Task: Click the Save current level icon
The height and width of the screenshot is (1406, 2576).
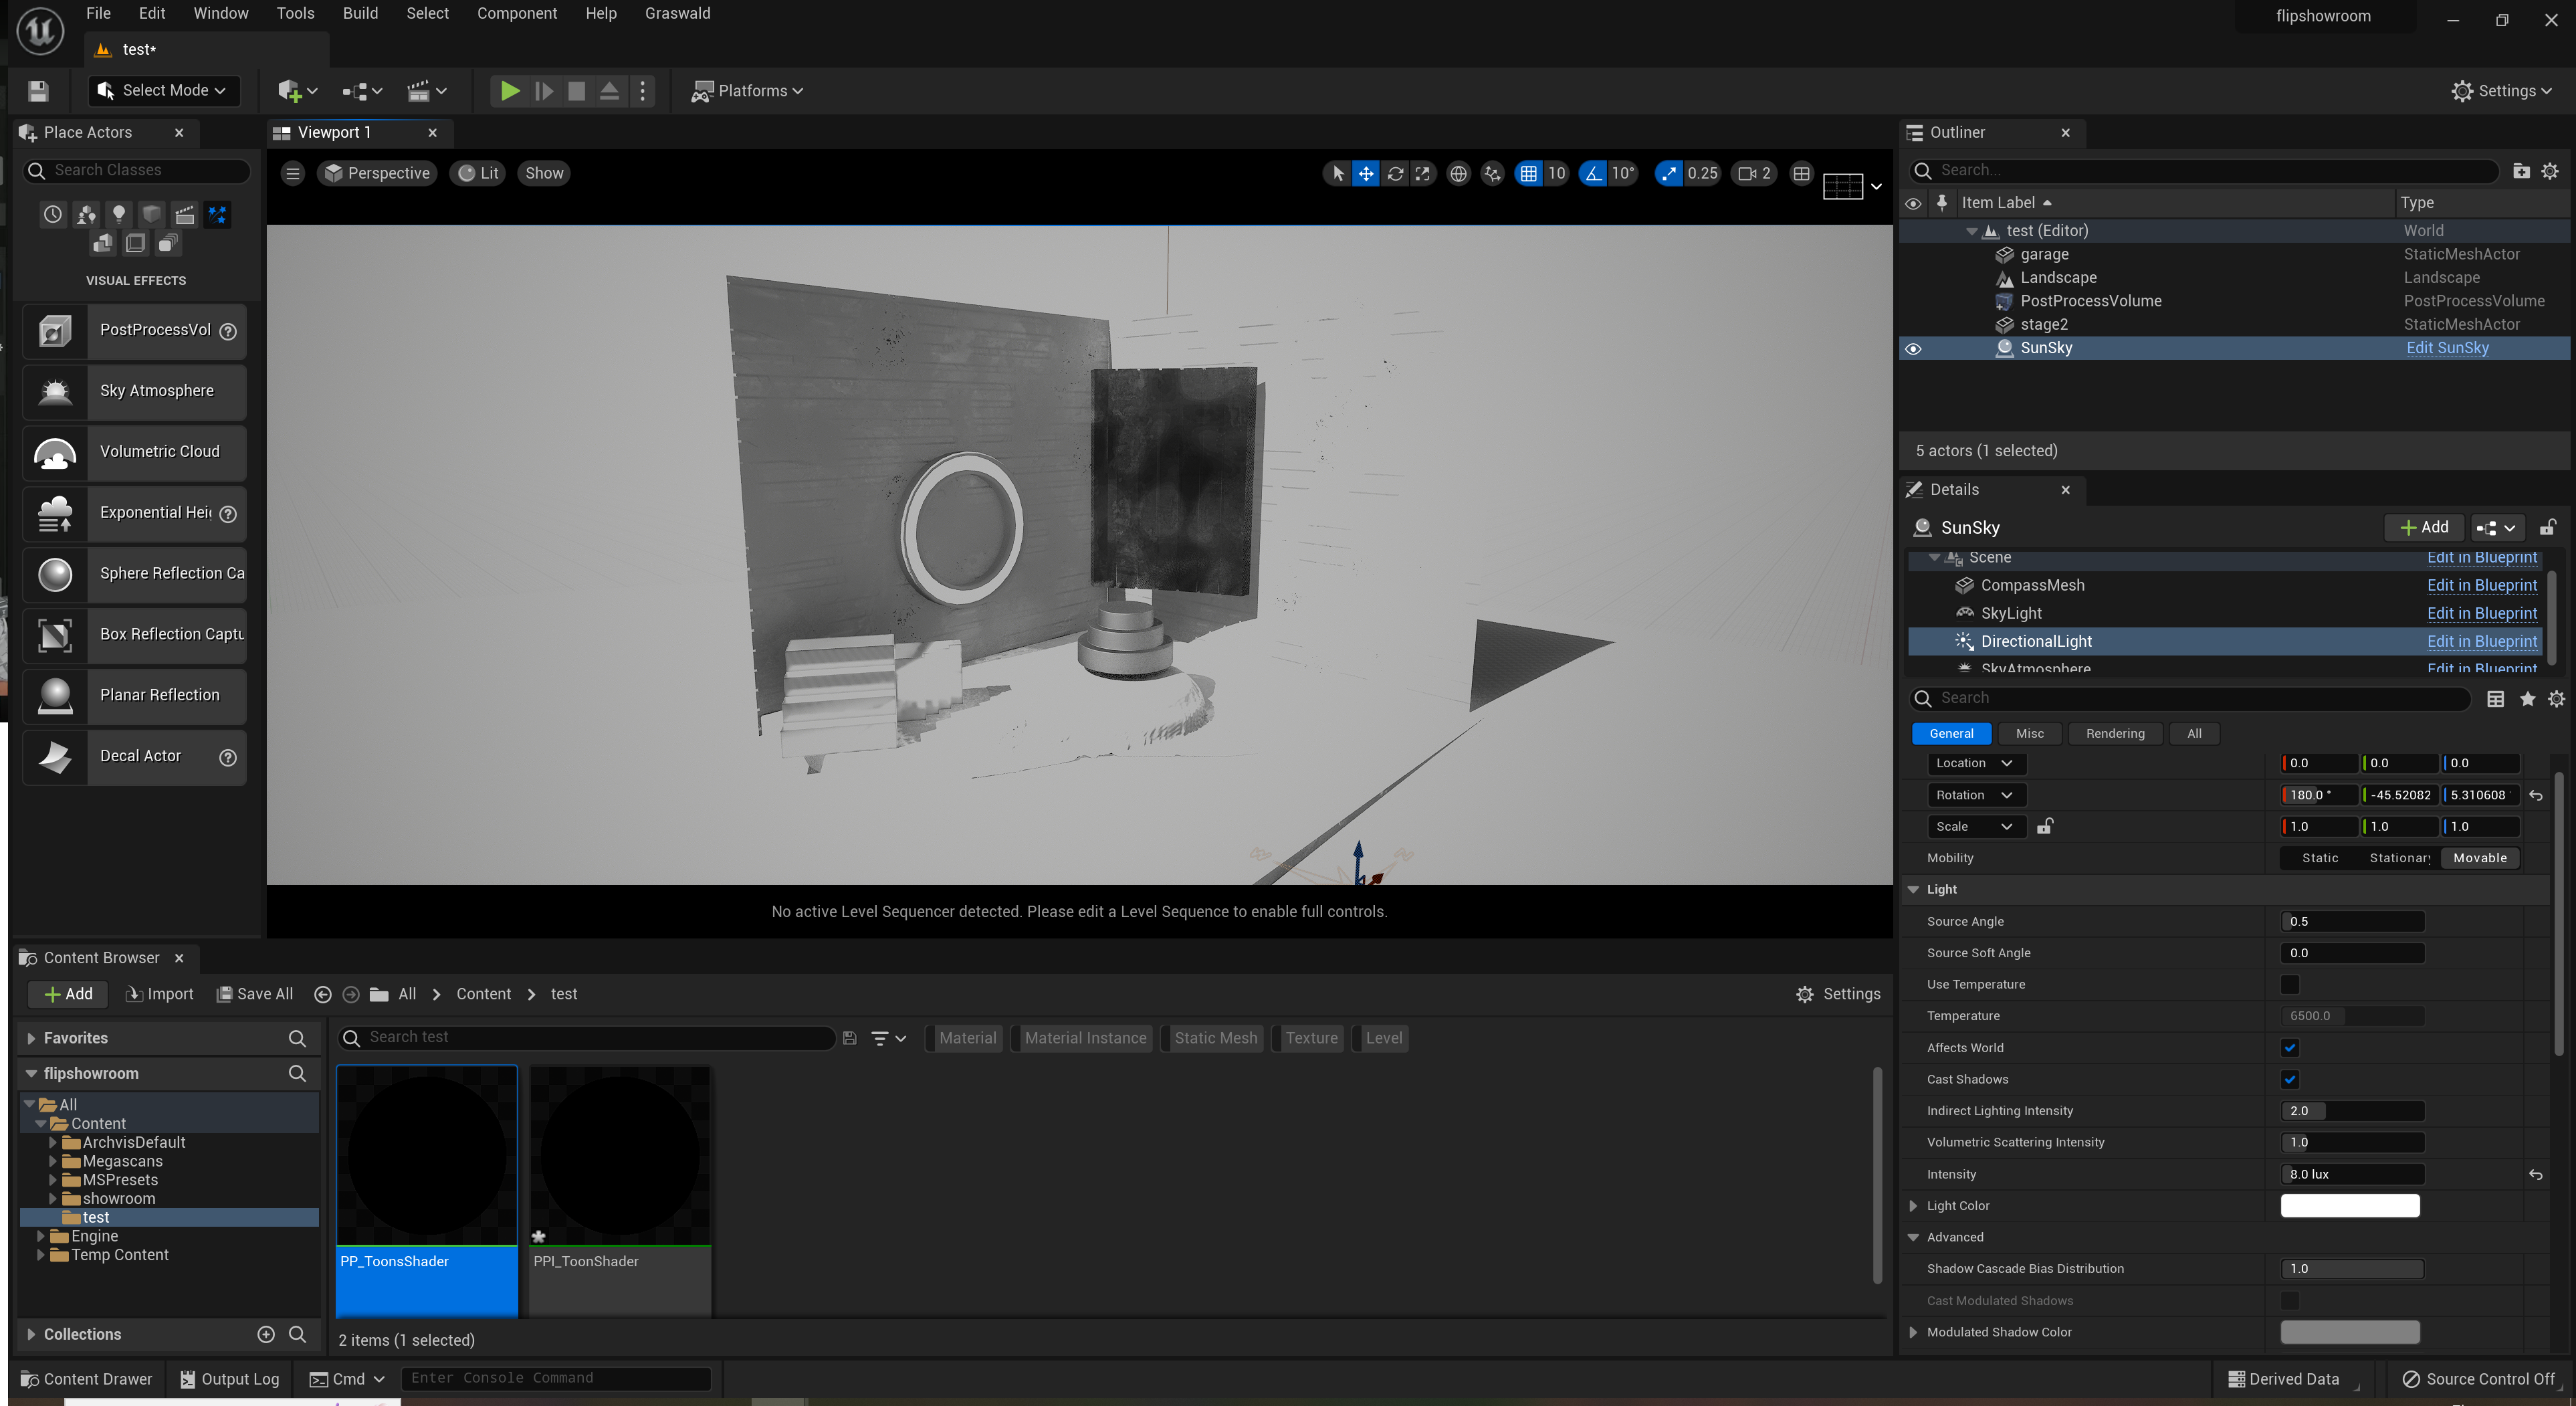Action: pos(38,91)
